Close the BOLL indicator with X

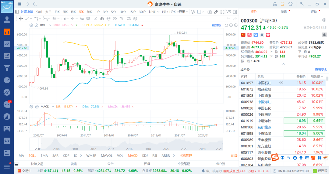tap(36, 25)
